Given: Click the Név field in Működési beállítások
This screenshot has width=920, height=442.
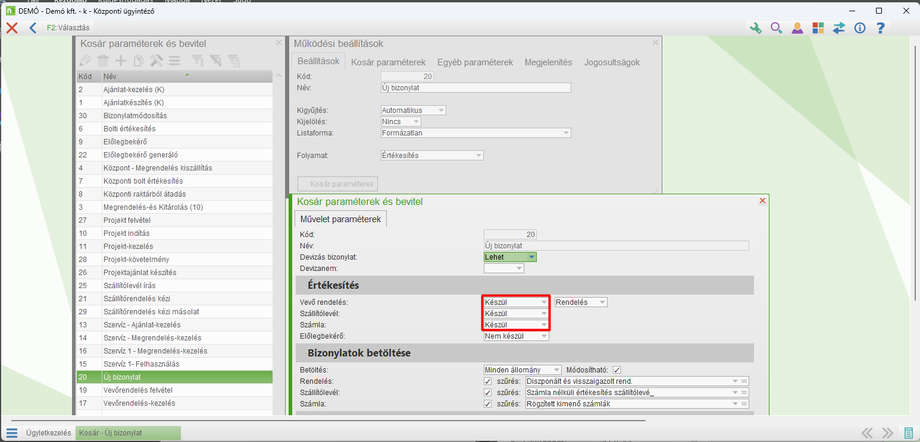Looking at the screenshot, I should click(475, 88).
